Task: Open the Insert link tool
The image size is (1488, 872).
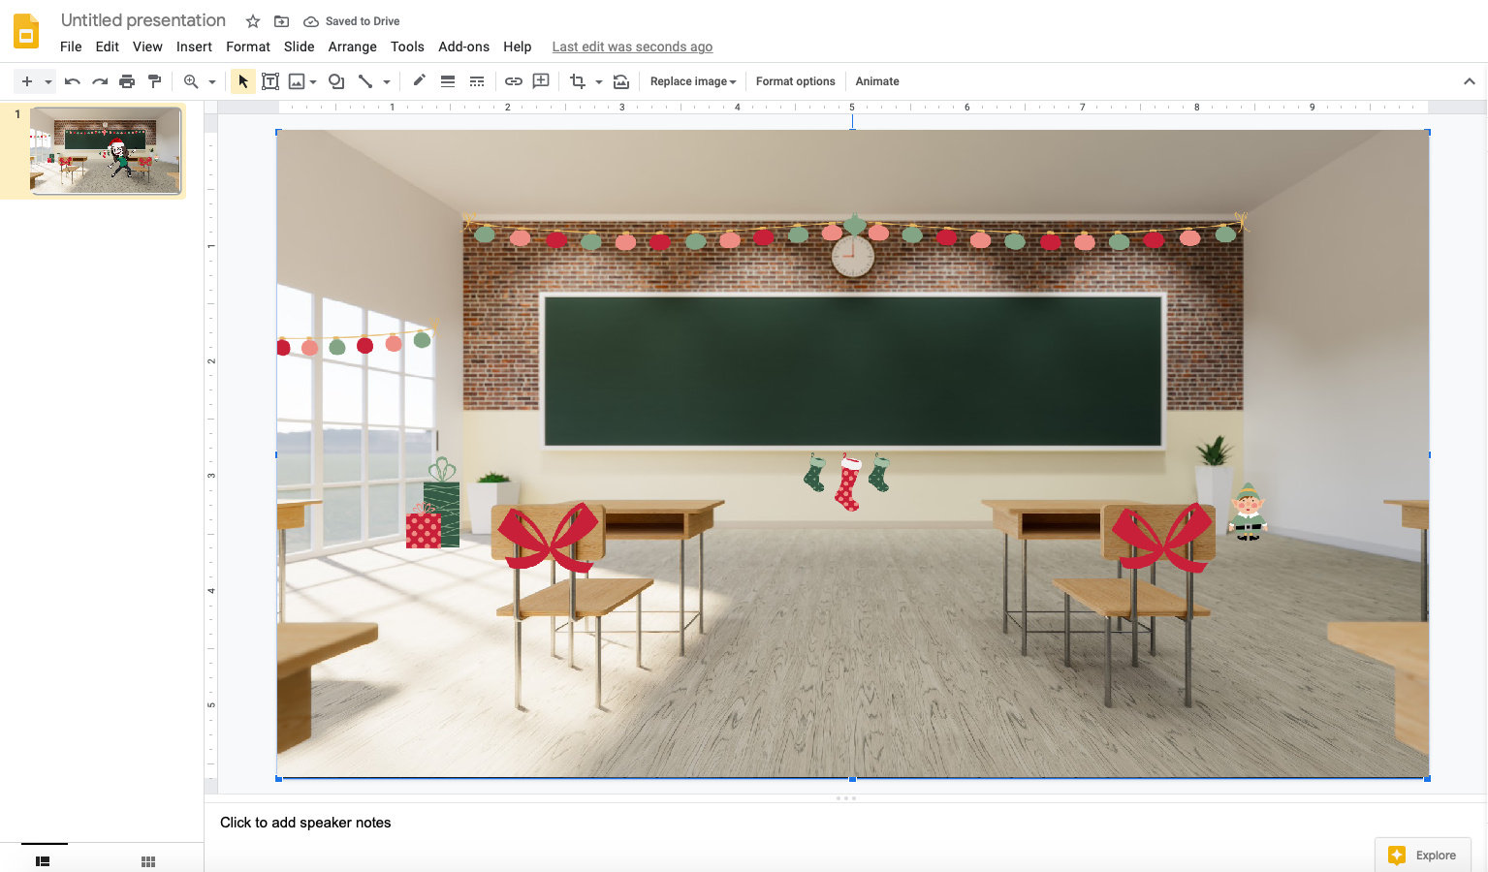Action: (513, 81)
